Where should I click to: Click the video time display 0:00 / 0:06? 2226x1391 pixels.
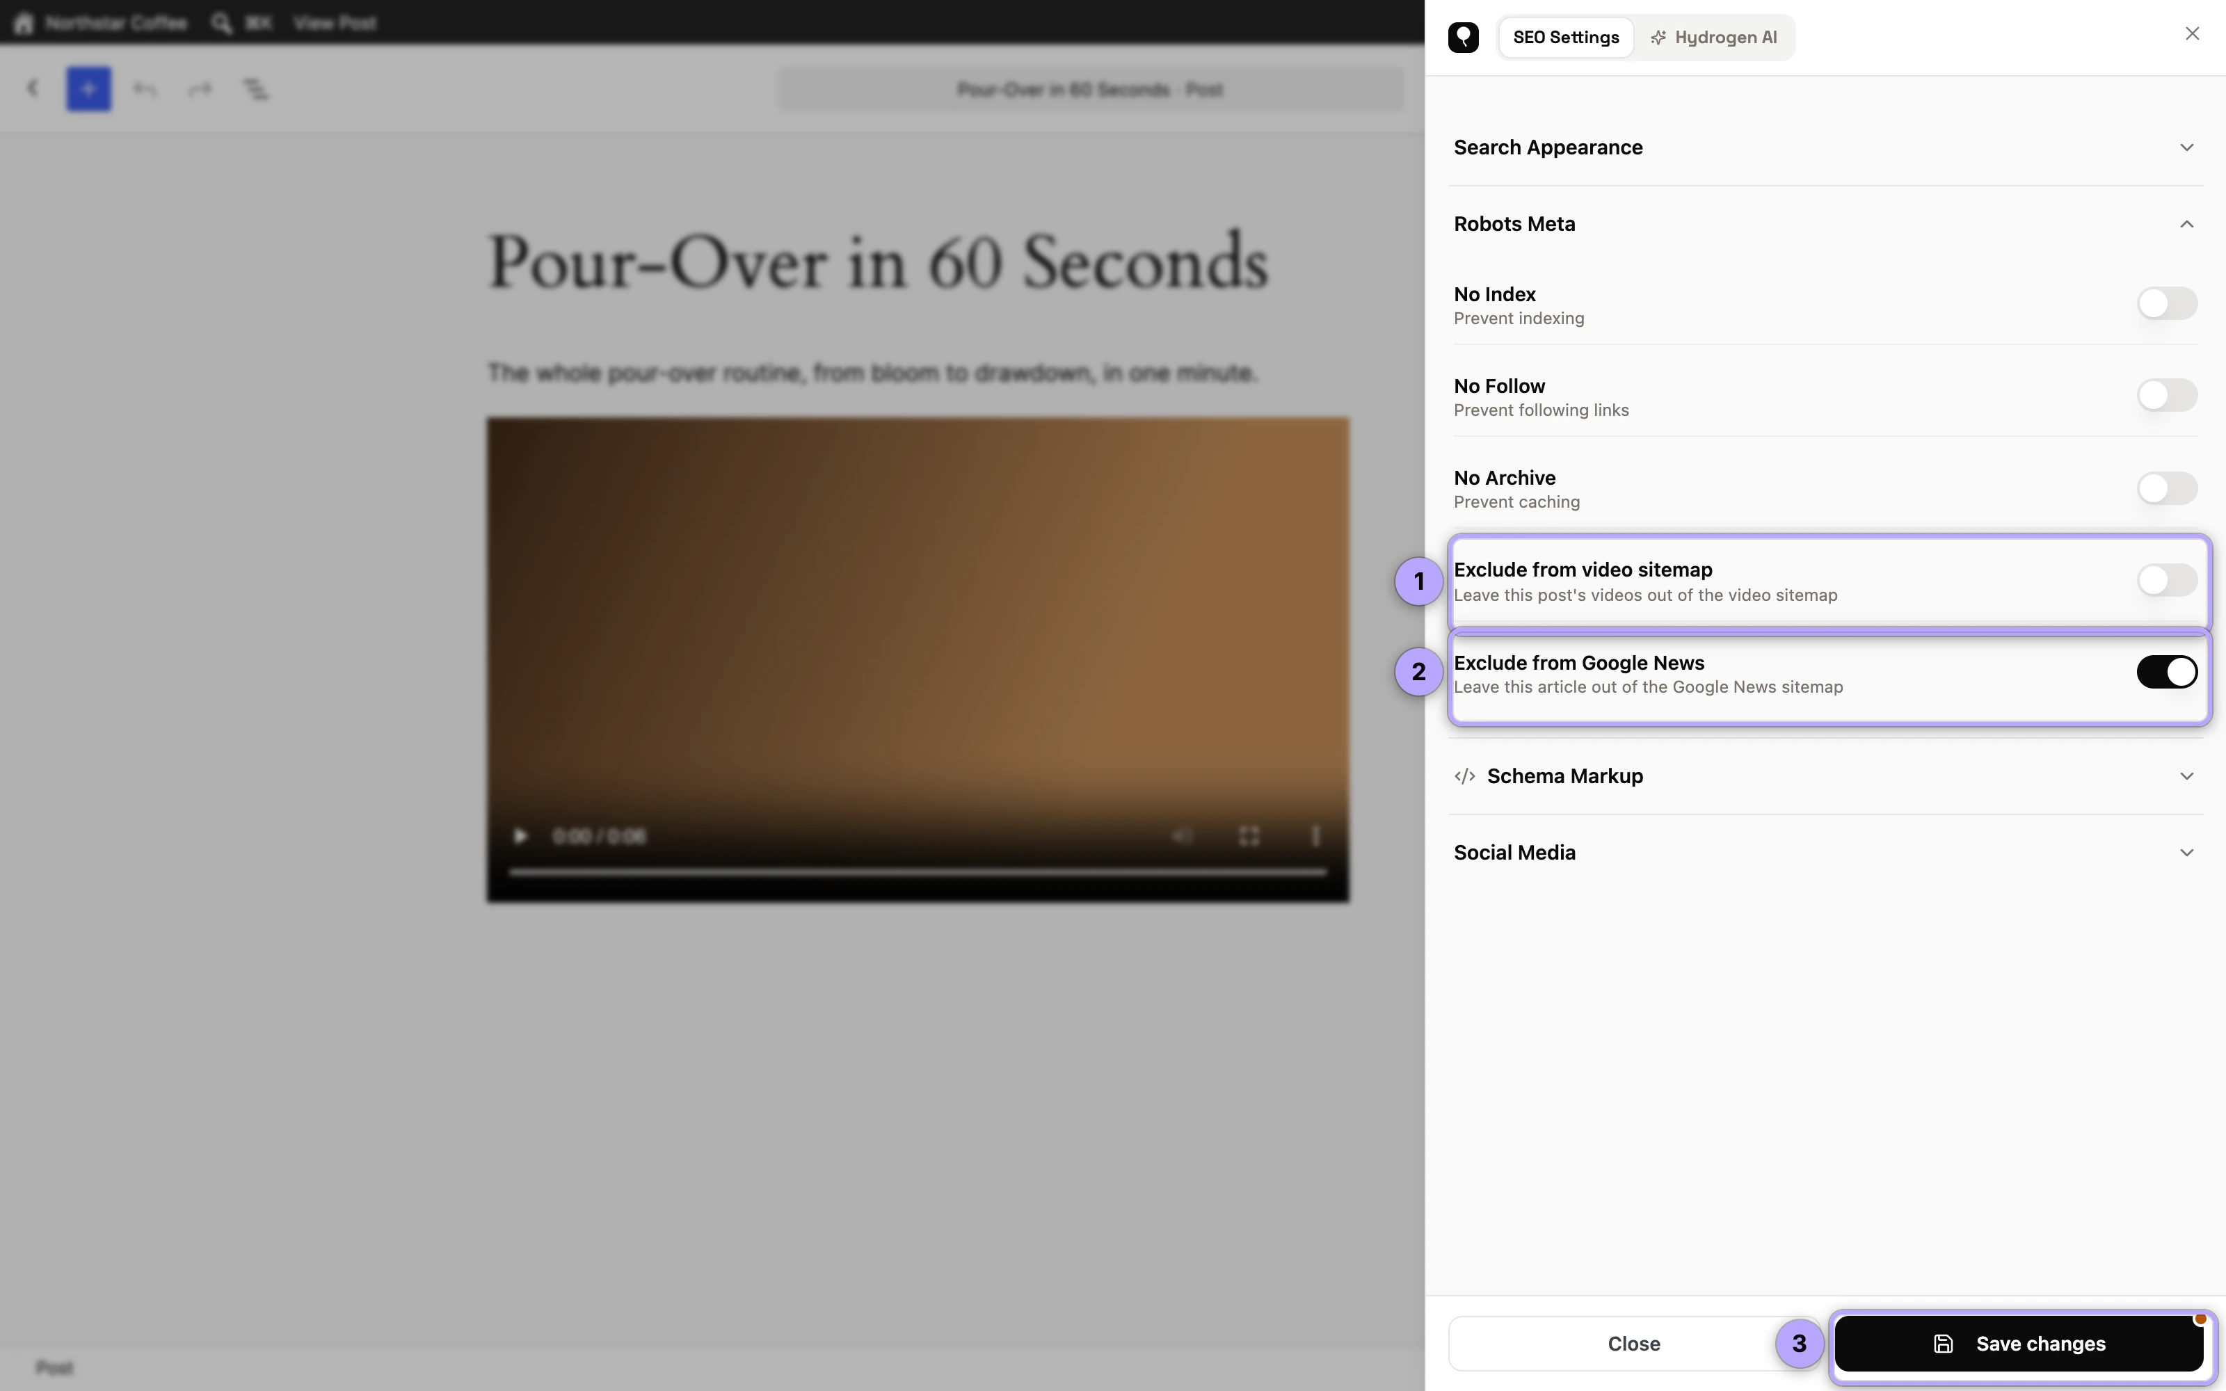pyautogui.click(x=599, y=836)
